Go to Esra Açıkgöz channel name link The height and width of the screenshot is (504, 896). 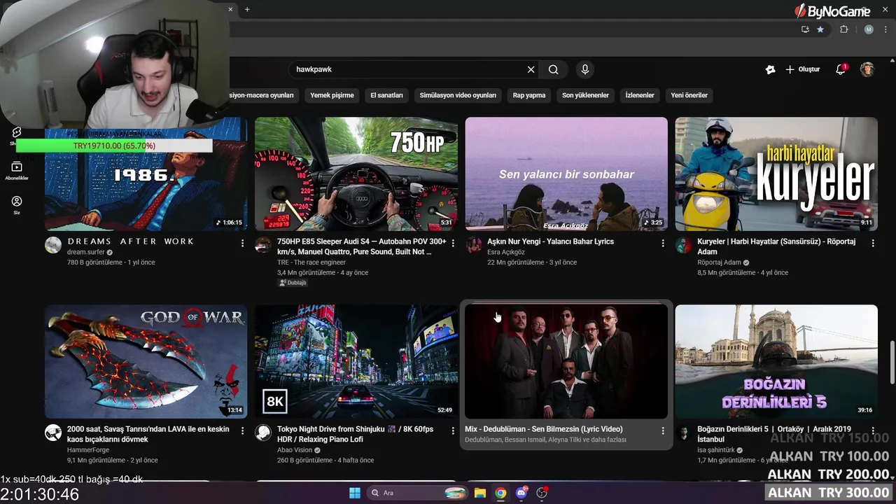506,252
